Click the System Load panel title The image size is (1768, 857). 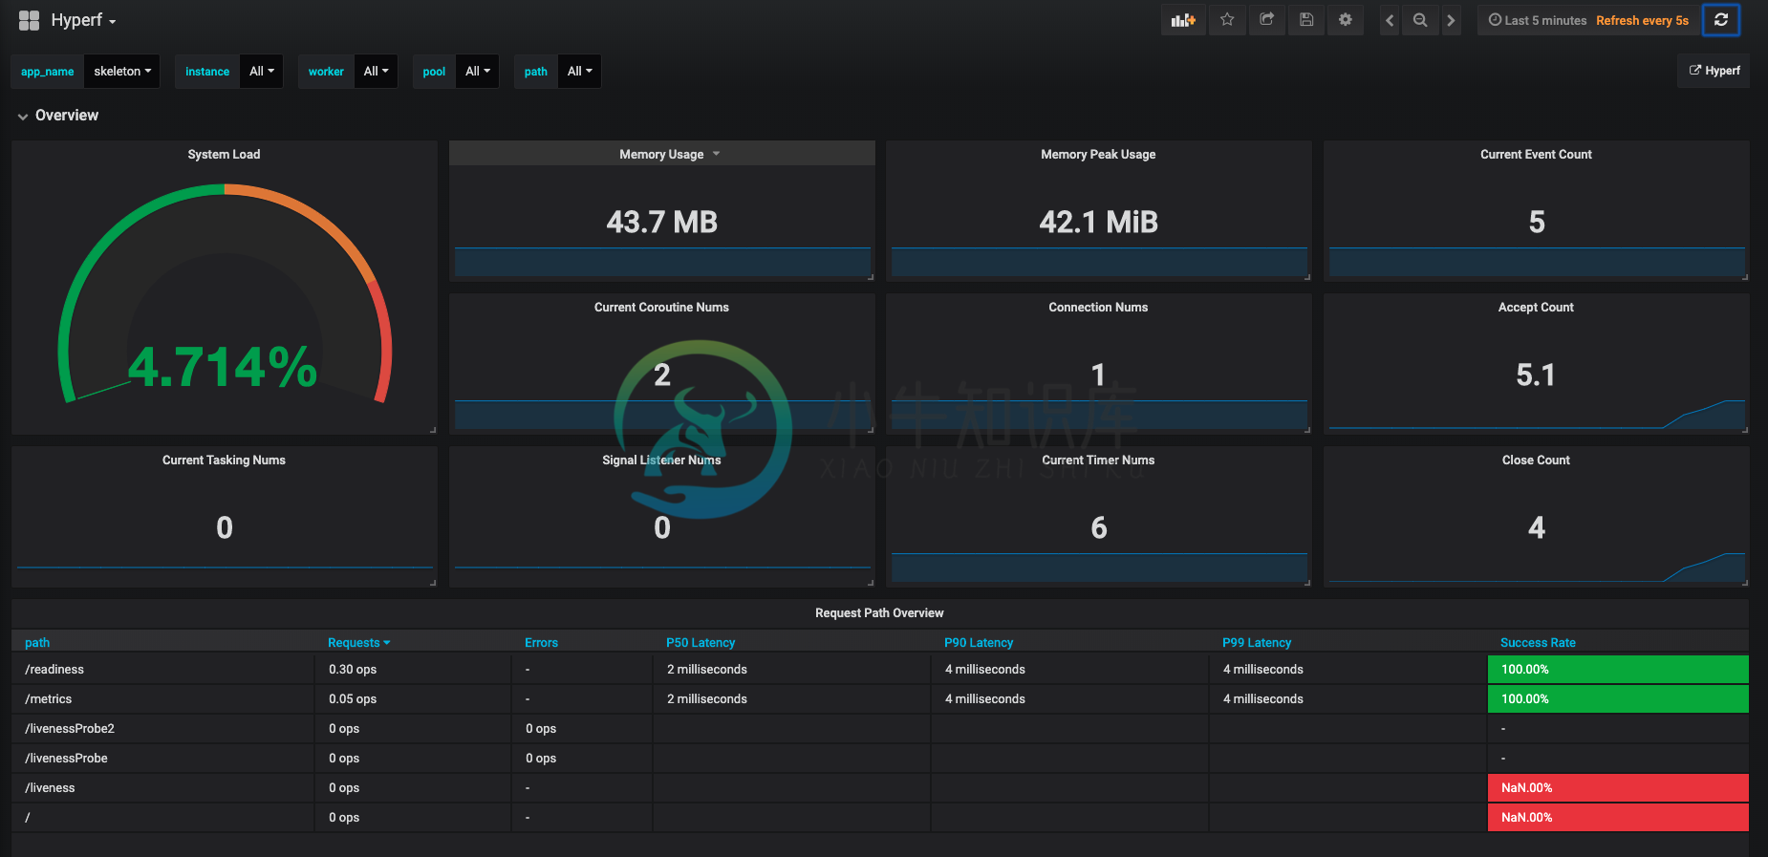click(224, 154)
